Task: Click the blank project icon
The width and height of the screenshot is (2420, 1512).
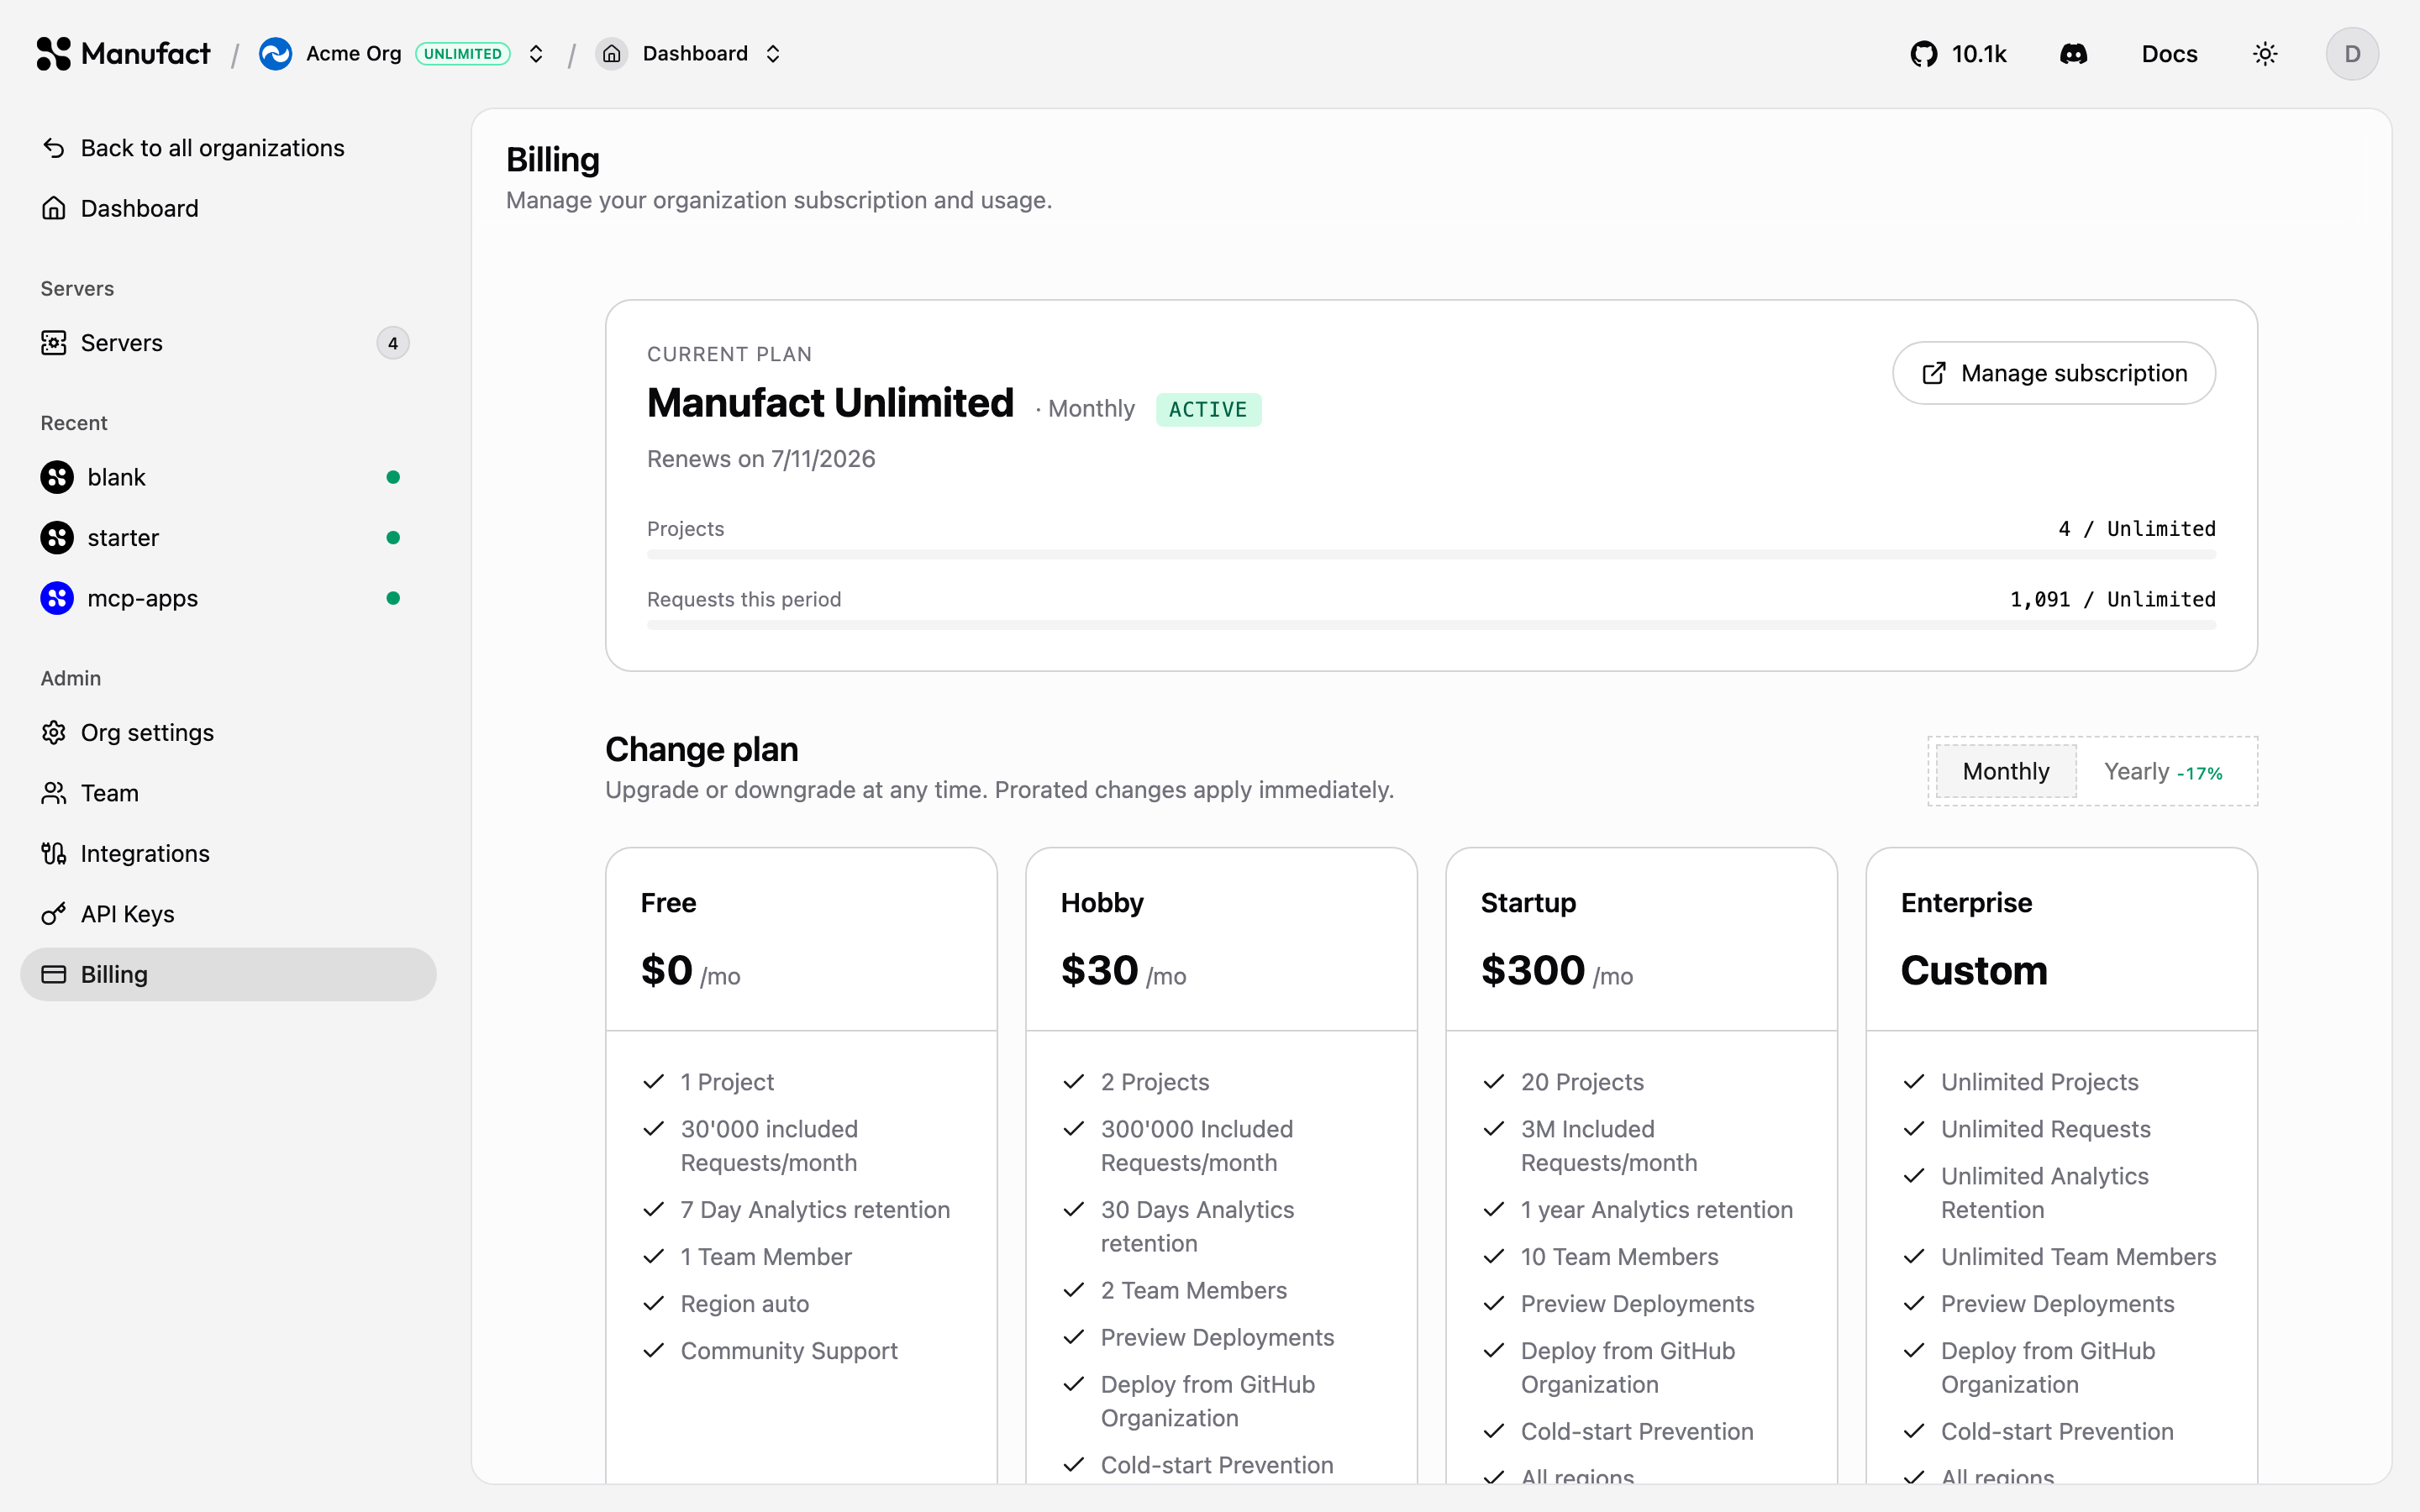Action: coord(57,477)
